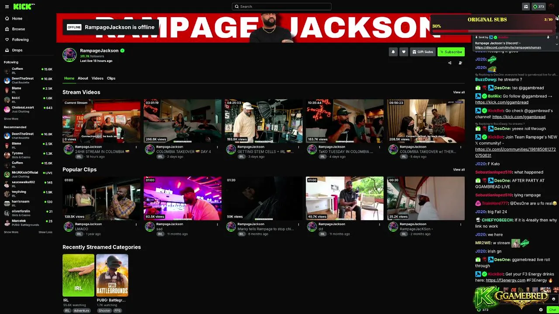The image size is (559, 314).
Task: Click harrisnaarn avatar in Recommended list
Action: click(7, 203)
